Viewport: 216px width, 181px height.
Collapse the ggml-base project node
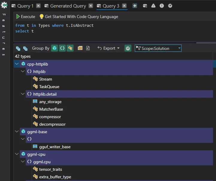17,131
